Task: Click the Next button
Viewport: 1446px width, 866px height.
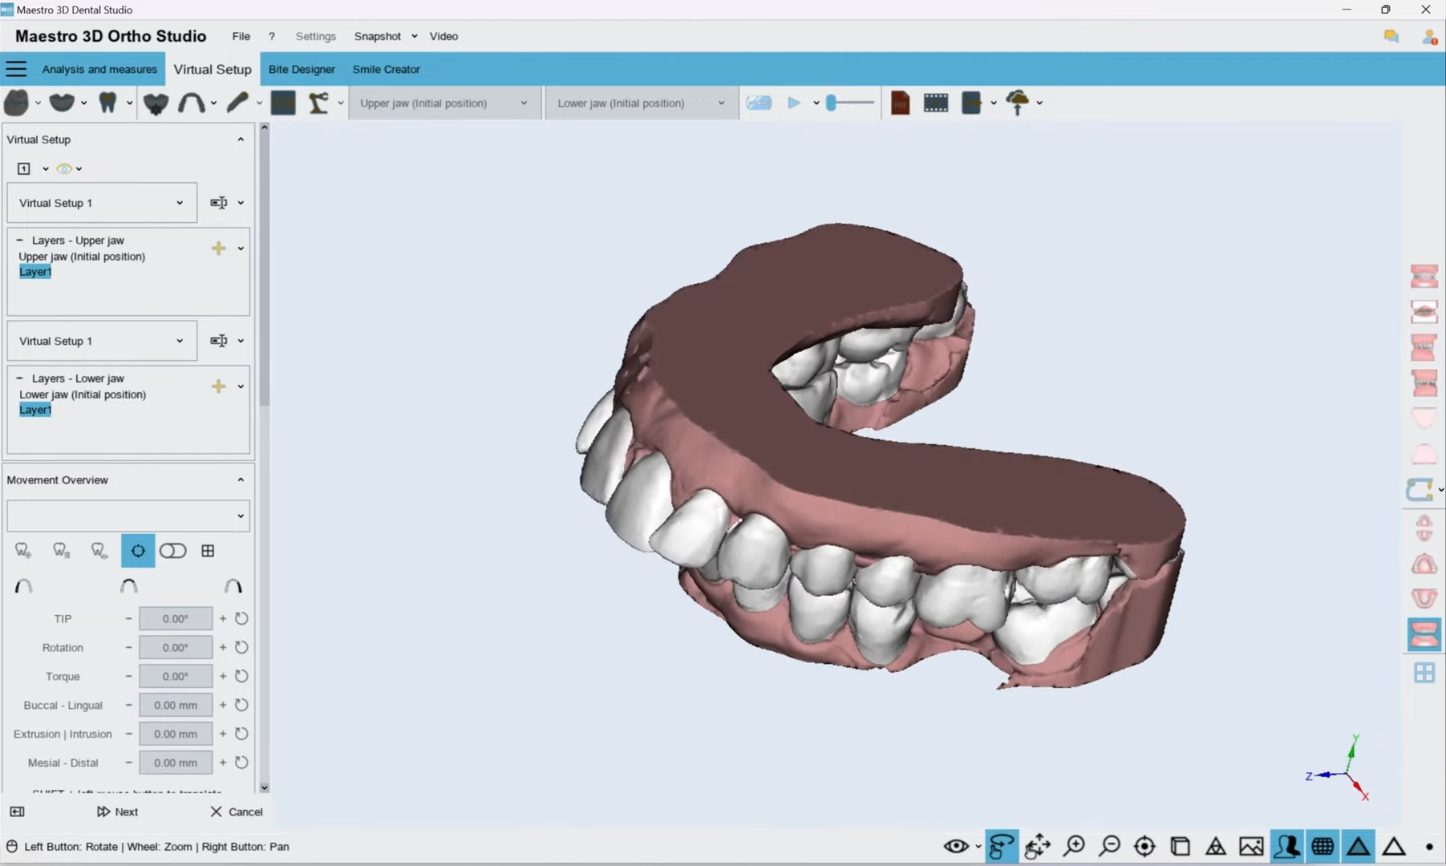Action: coord(117,811)
